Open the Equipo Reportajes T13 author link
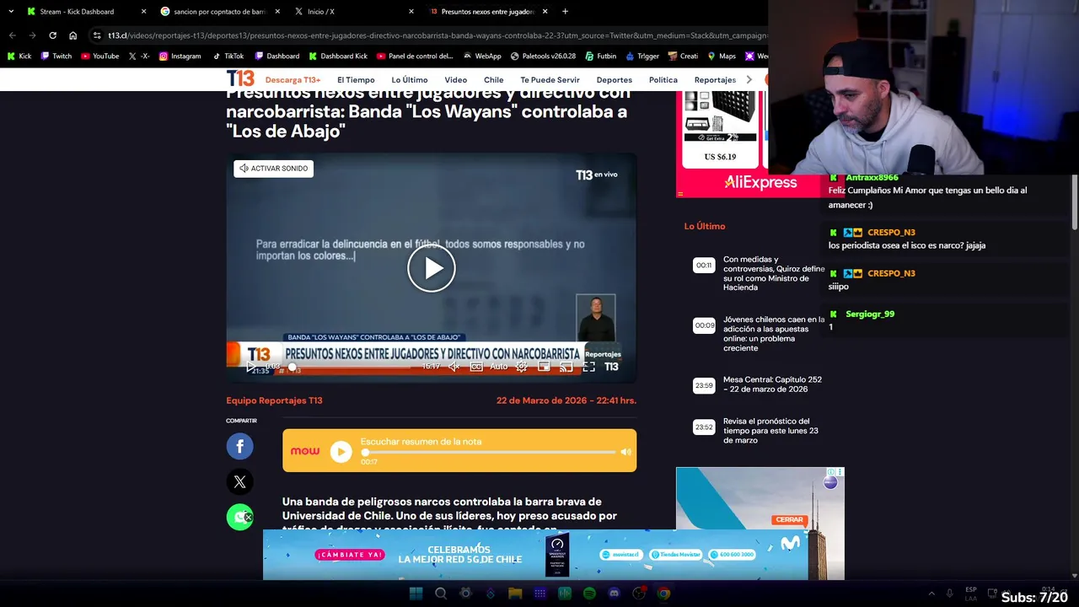This screenshot has height=607, width=1079. (274, 400)
